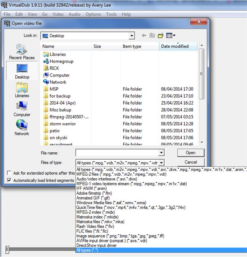Open Recent Places in the sidebar

coord(22,52)
